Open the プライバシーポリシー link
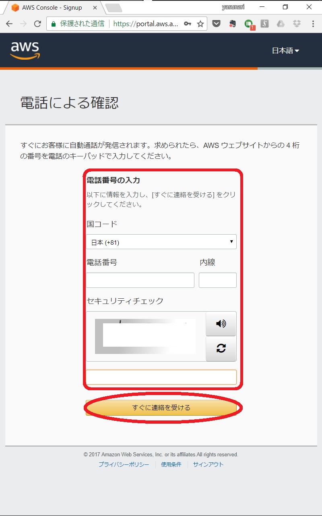Image resolution: width=322 pixels, height=516 pixels. [124, 464]
